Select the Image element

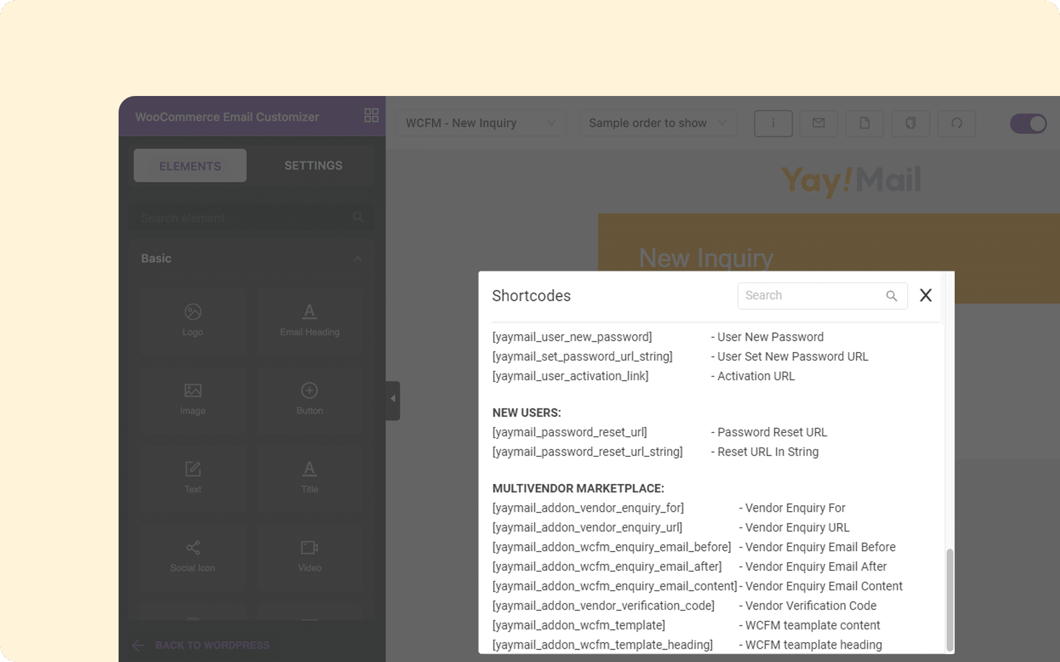(193, 400)
